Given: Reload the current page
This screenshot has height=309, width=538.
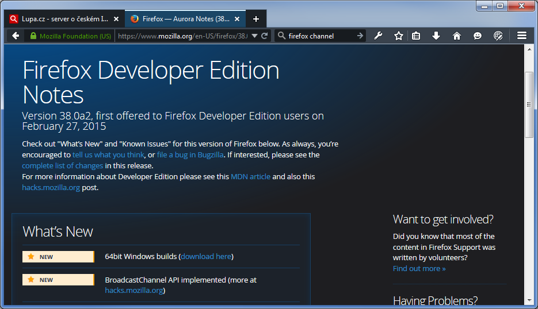Looking at the screenshot, I should 265,36.
